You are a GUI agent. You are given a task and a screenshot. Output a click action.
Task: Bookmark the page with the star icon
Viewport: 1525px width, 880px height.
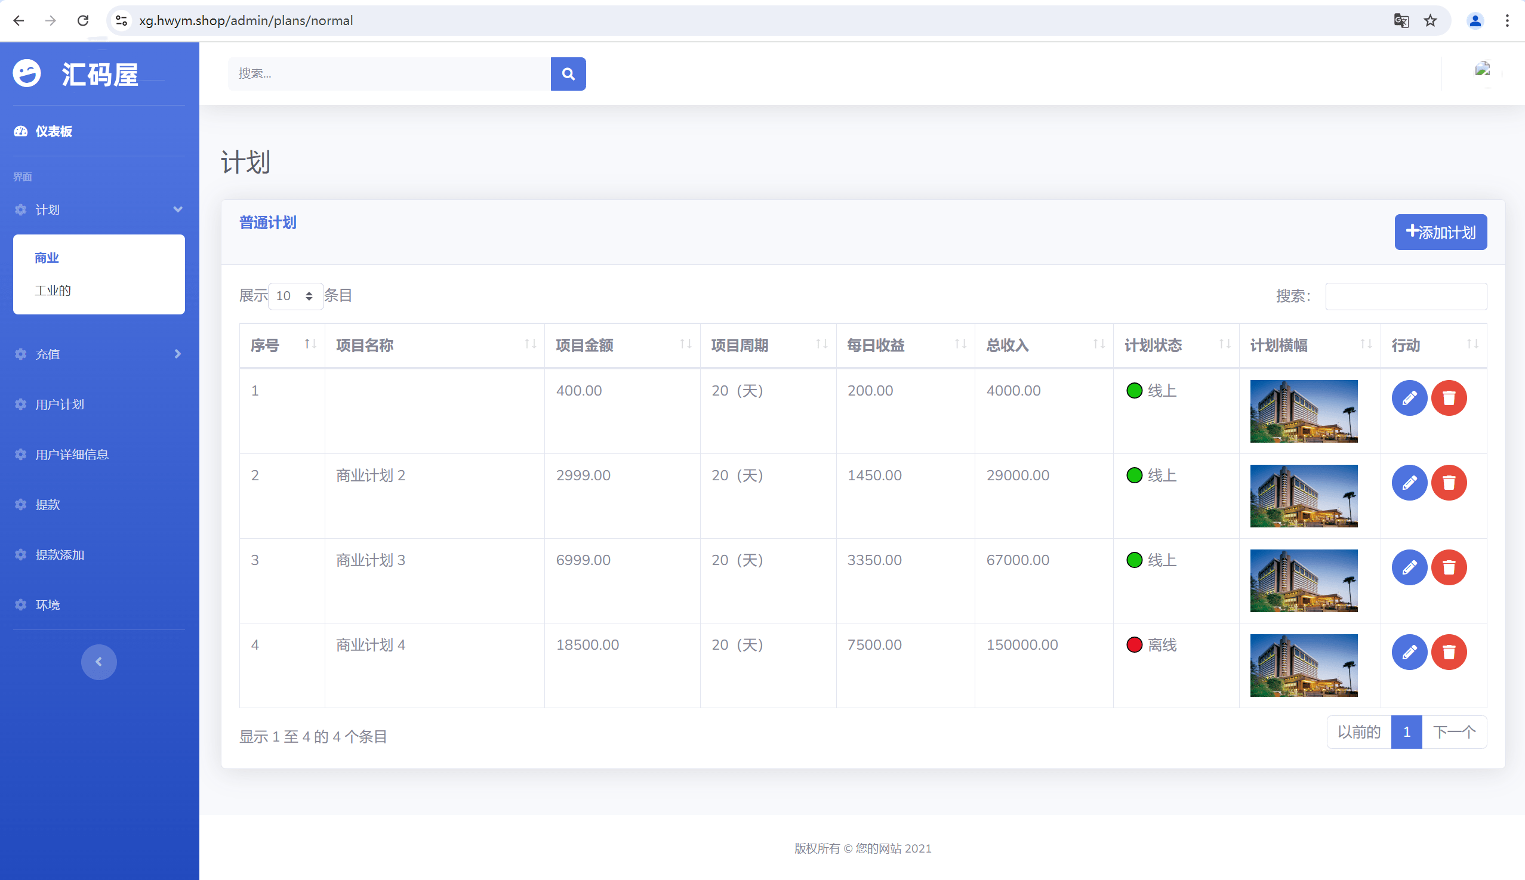click(x=1430, y=20)
